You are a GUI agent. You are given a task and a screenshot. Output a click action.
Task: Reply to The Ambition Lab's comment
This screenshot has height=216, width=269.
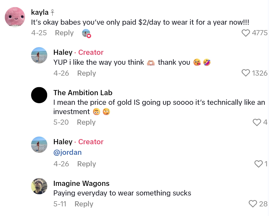point(86,122)
